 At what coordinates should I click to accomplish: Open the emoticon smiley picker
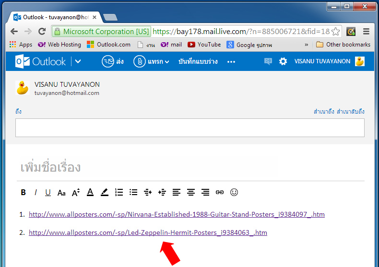coord(234,192)
